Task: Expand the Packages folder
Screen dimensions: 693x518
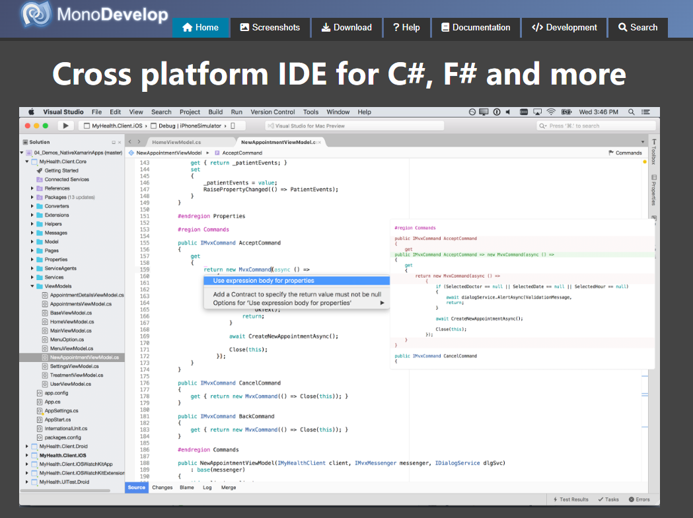Action: click(x=32, y=197)
